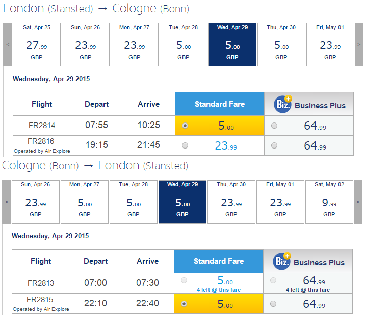Select FR2816 Business Plus 64.99 radio
365x320 pixels.
[274, 145]
